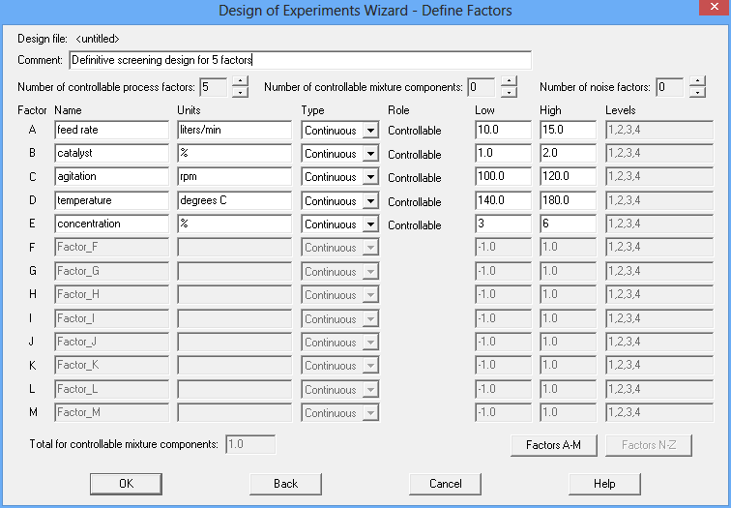Screen dimensions: 731x508
Task: Go Back to previous wizard step
Action: click(285, 484)
